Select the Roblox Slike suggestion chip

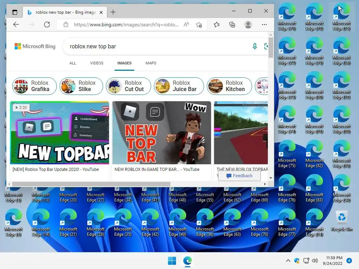[81, 86]
